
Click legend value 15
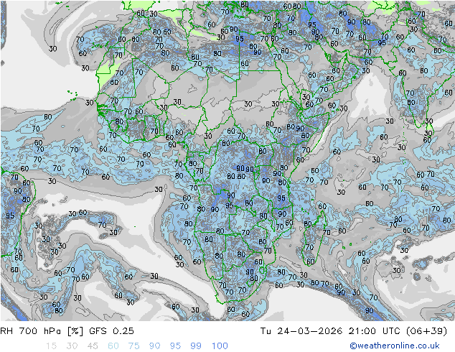(x=51, y=346)
